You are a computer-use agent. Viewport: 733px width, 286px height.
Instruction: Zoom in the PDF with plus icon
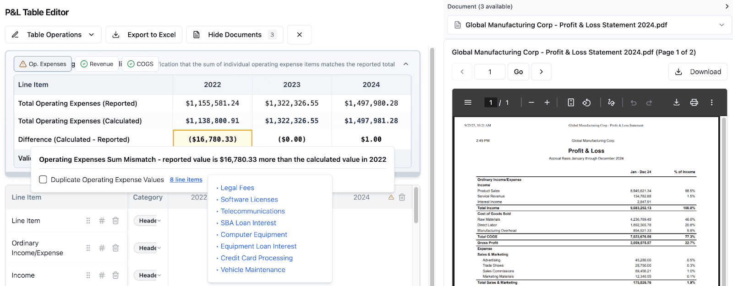coord(547,103)
